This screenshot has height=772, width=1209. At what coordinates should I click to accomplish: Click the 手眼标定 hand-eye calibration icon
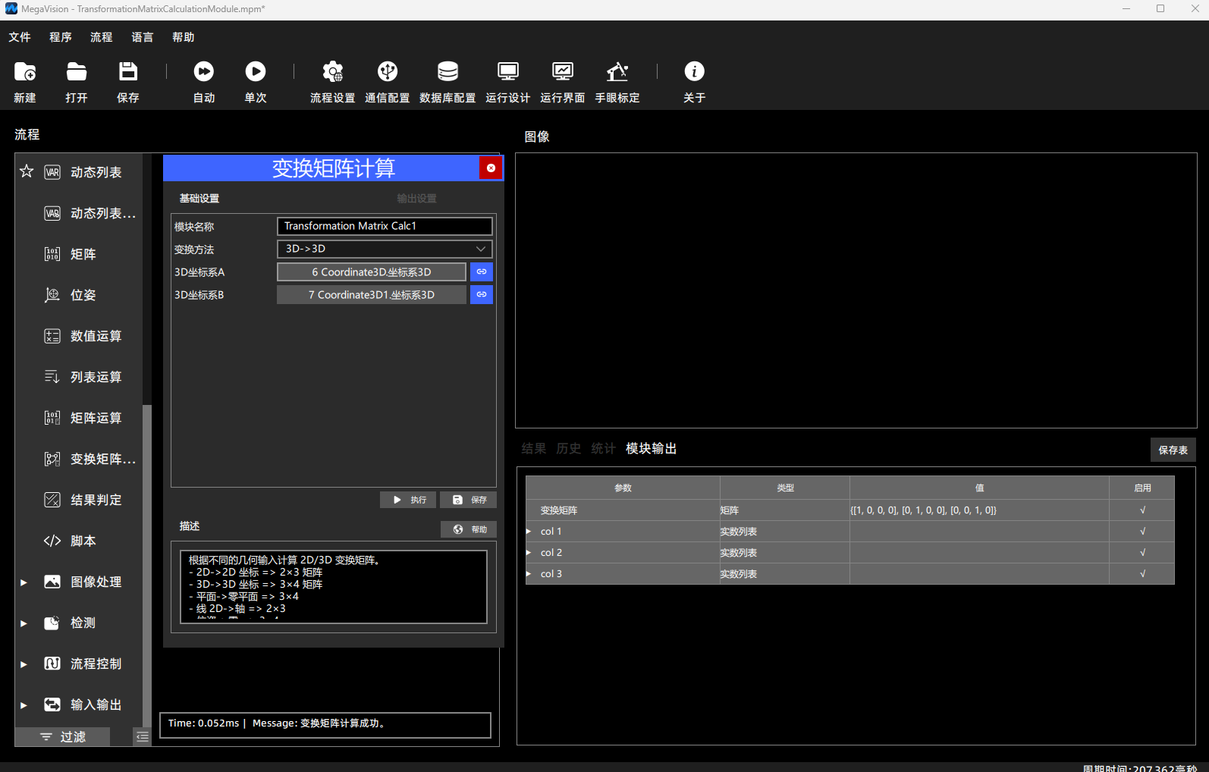(617, 72)
